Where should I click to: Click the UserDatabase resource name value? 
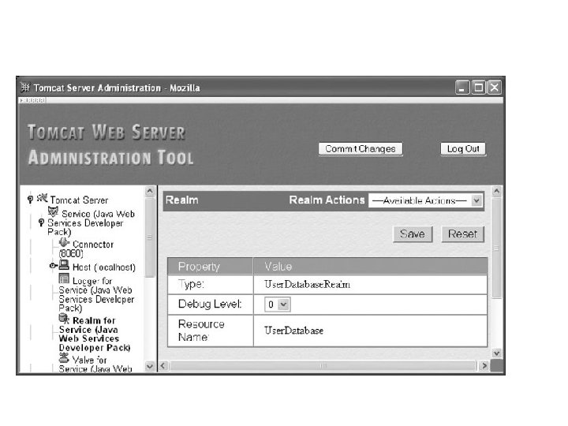293,331
